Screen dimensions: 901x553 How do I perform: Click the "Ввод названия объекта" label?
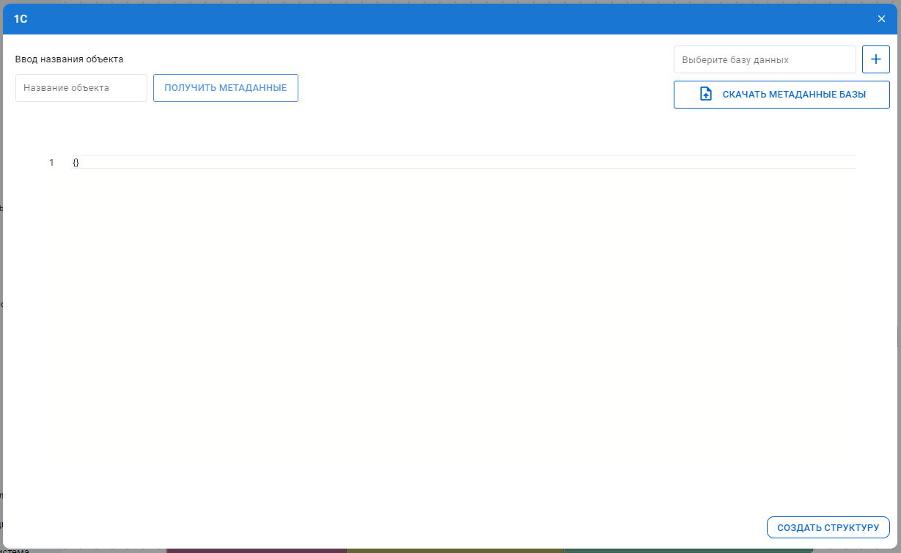69,59
